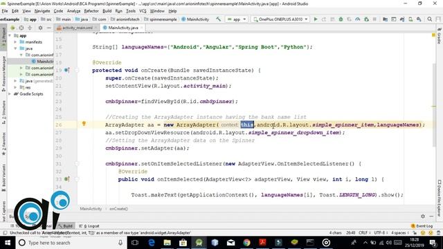
Task: Open Windows Start menu
Action: pyautogui.click(x=8, y=243)
